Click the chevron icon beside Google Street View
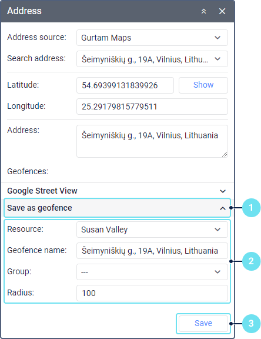This screenshot has height=339, width=261. pos(223,191)
